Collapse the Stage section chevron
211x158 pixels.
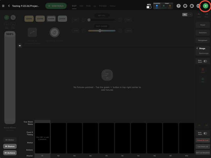click(197, 48)
